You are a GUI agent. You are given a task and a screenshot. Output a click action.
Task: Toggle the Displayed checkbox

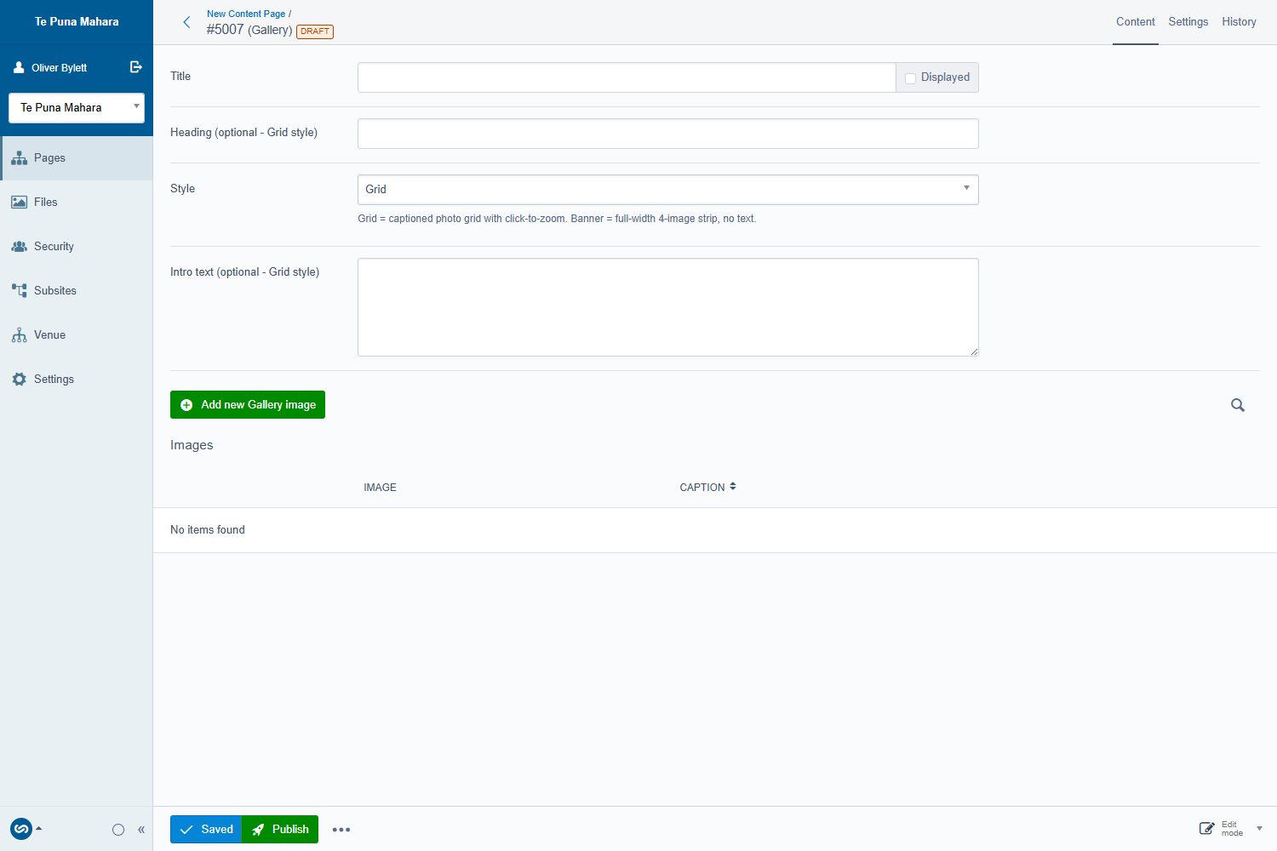click(910, 78)
